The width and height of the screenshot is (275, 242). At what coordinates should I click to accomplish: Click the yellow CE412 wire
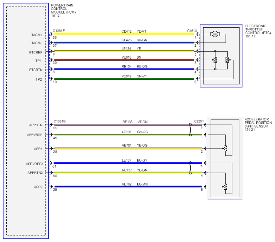[124, 34]
